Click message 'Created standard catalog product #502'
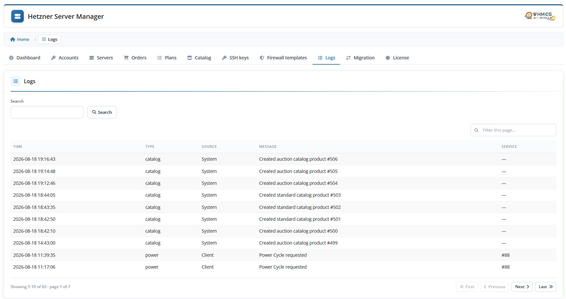The image size is (566, 299). click(300, 207)
